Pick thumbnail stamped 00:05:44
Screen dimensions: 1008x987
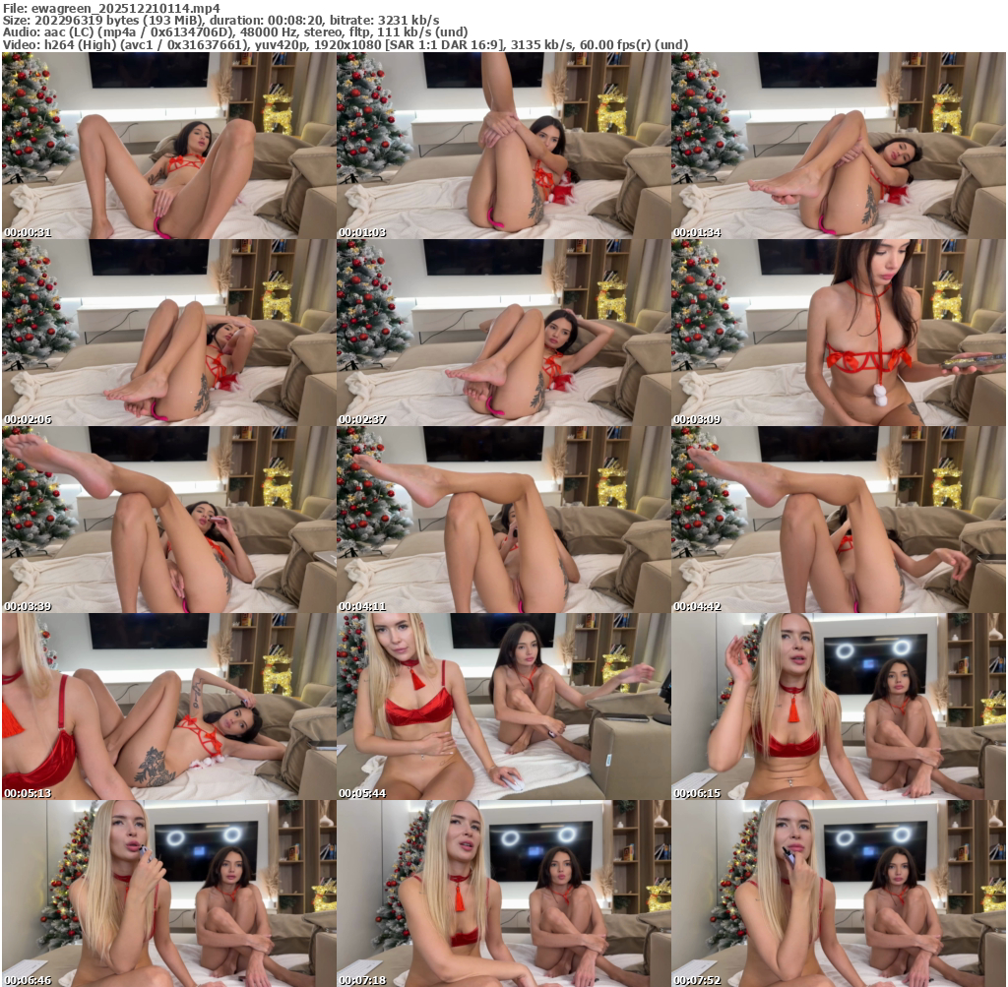(503, 707)
